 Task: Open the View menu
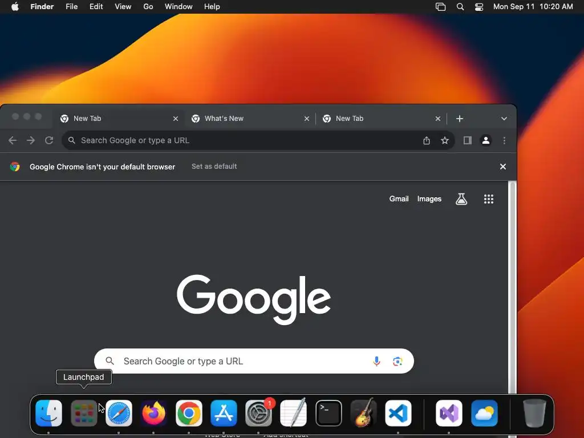coord(123,7)
